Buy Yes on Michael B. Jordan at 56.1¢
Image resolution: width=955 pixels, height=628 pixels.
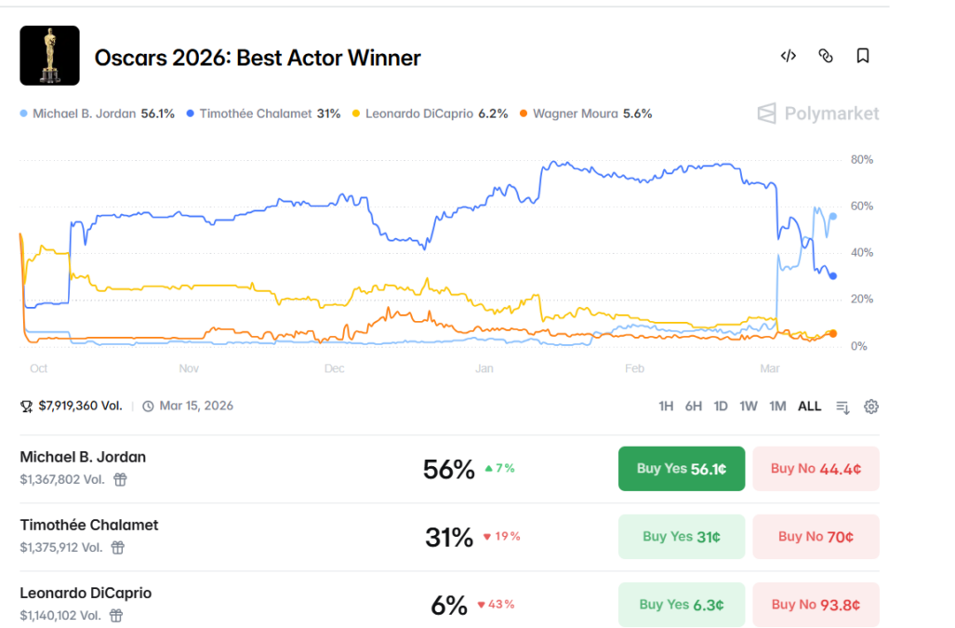(681, 468)
